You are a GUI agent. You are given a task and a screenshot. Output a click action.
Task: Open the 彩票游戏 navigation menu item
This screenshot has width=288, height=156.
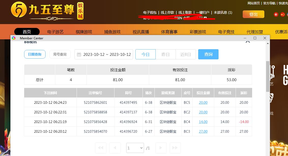pos(198,32)
